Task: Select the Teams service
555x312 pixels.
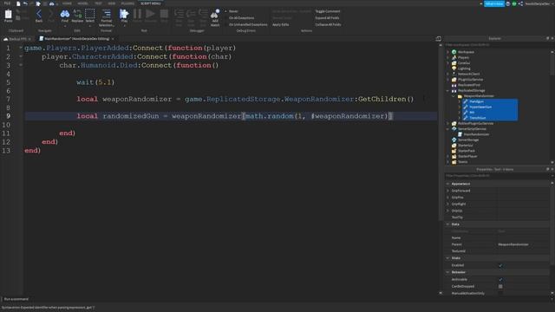Action: [x=462, y=162]
